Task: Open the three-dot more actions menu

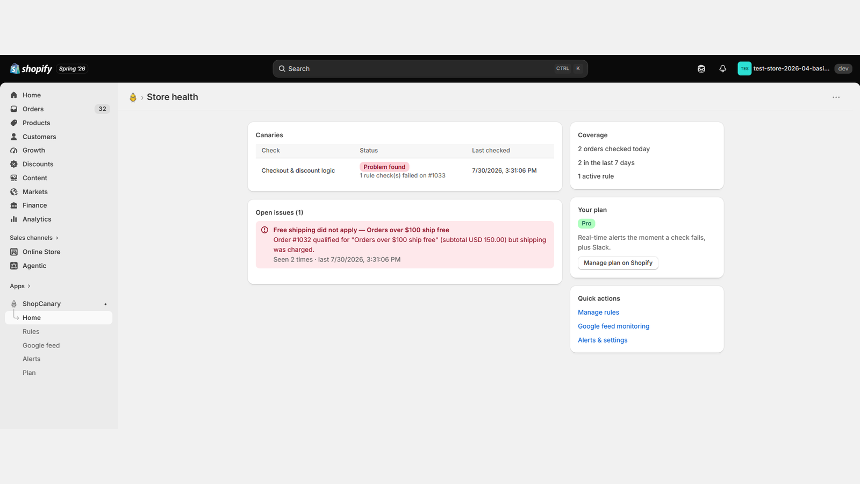Action: click(836, 97)
